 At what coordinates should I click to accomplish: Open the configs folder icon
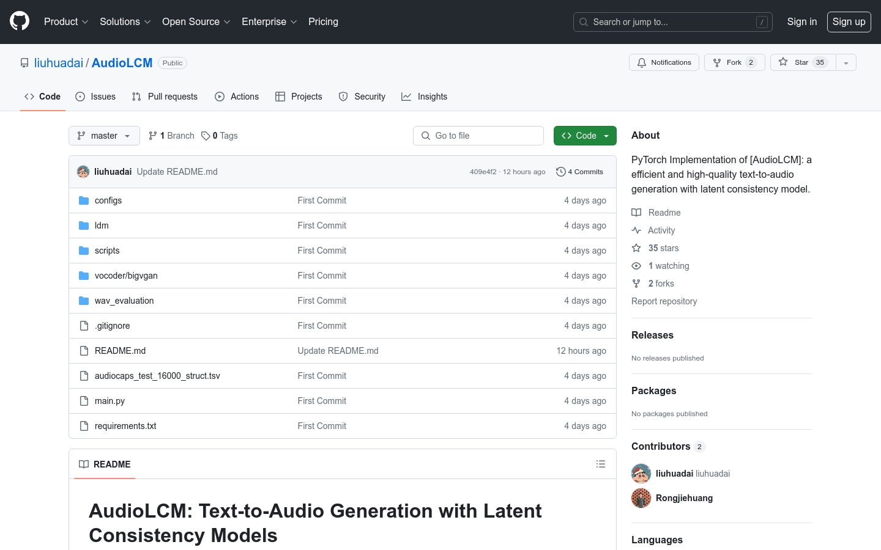point(84,200)
